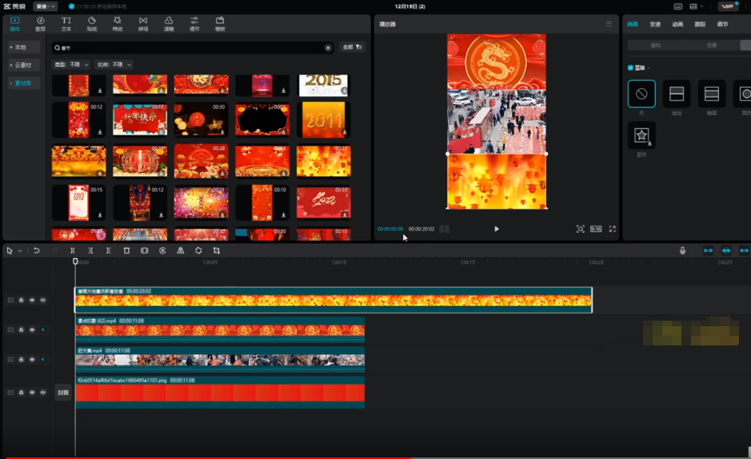
Task: Open the 转场 (transitions) panel icon
Action: click(x=143, y=23)
